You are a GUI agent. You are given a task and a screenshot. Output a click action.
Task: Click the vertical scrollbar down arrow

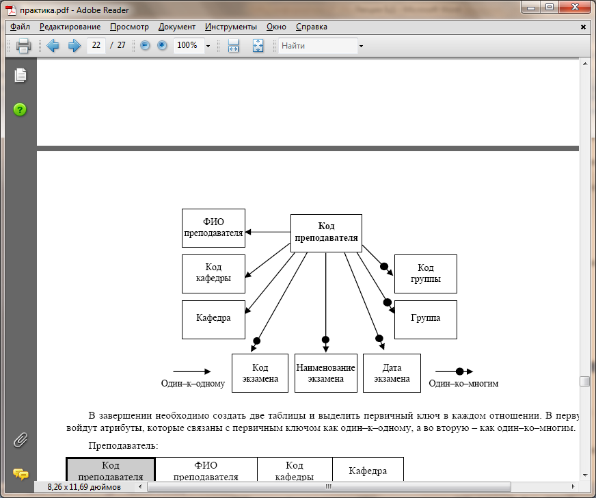pyautogui.click(x=585, y=475)
